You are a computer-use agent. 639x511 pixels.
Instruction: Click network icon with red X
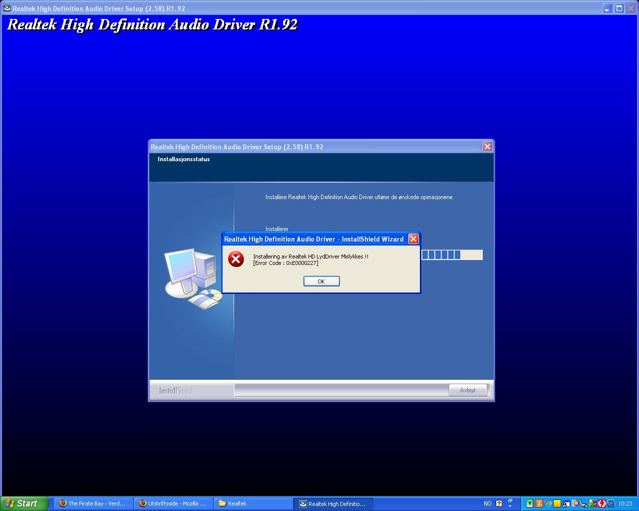pos(575,504)
